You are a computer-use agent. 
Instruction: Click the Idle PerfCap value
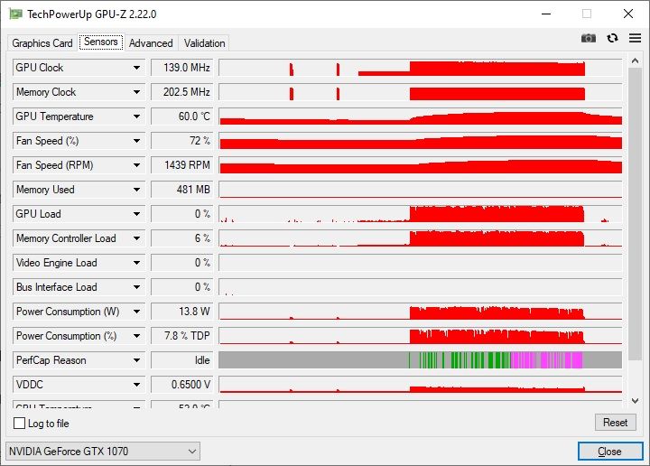182,360
